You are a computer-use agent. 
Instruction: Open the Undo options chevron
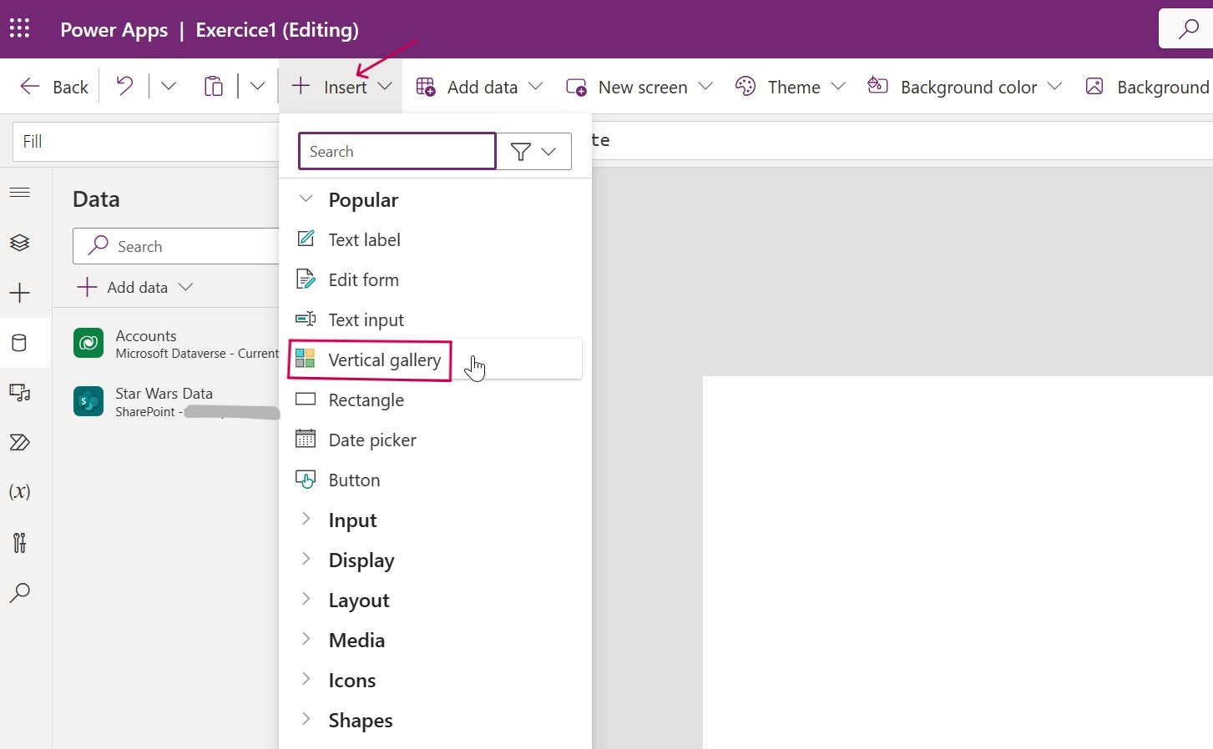click(169, 86)
